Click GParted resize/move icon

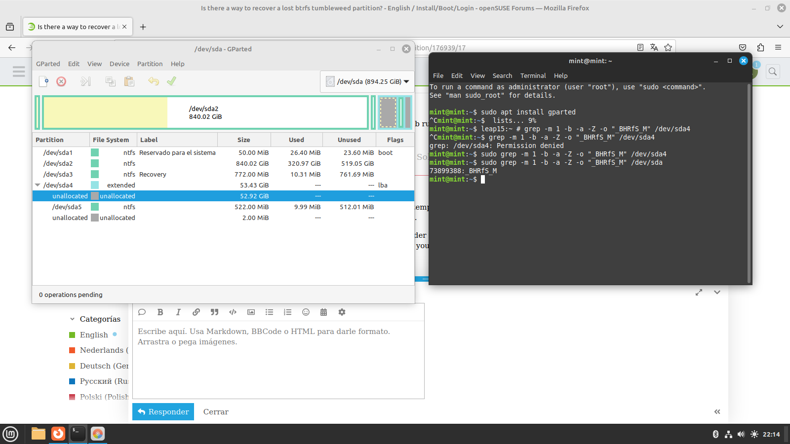pos(85,81)
